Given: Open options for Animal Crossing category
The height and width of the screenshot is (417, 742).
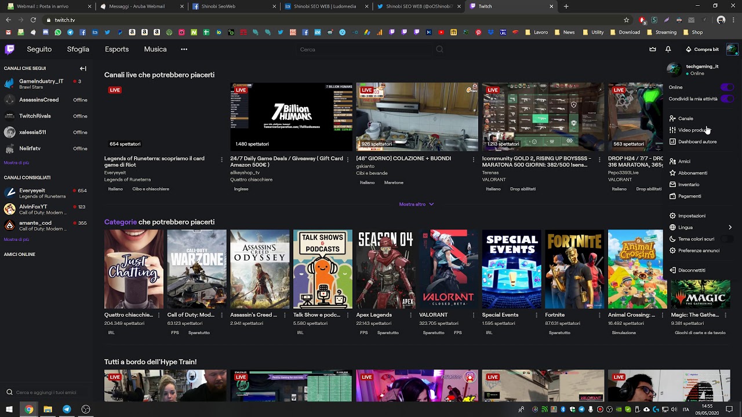Looking at the screenshot, I should [x=661, y=315].
